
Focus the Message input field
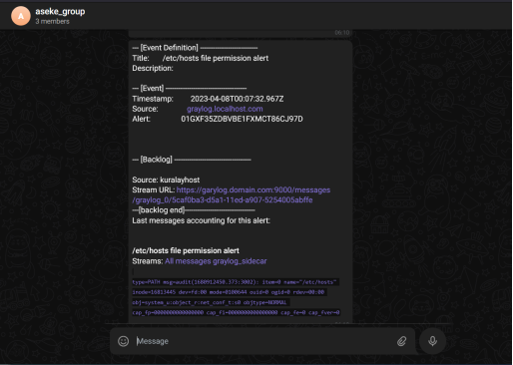click(x=262, y=341)
